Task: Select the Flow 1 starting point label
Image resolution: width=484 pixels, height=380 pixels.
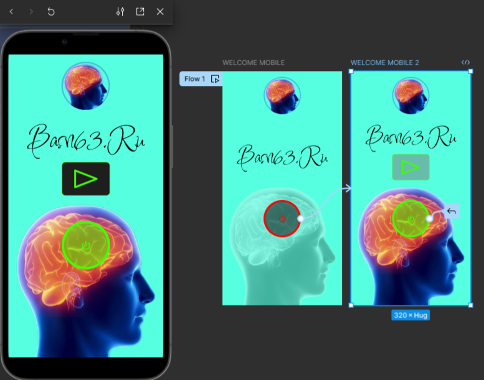Action: pos(193,79)
